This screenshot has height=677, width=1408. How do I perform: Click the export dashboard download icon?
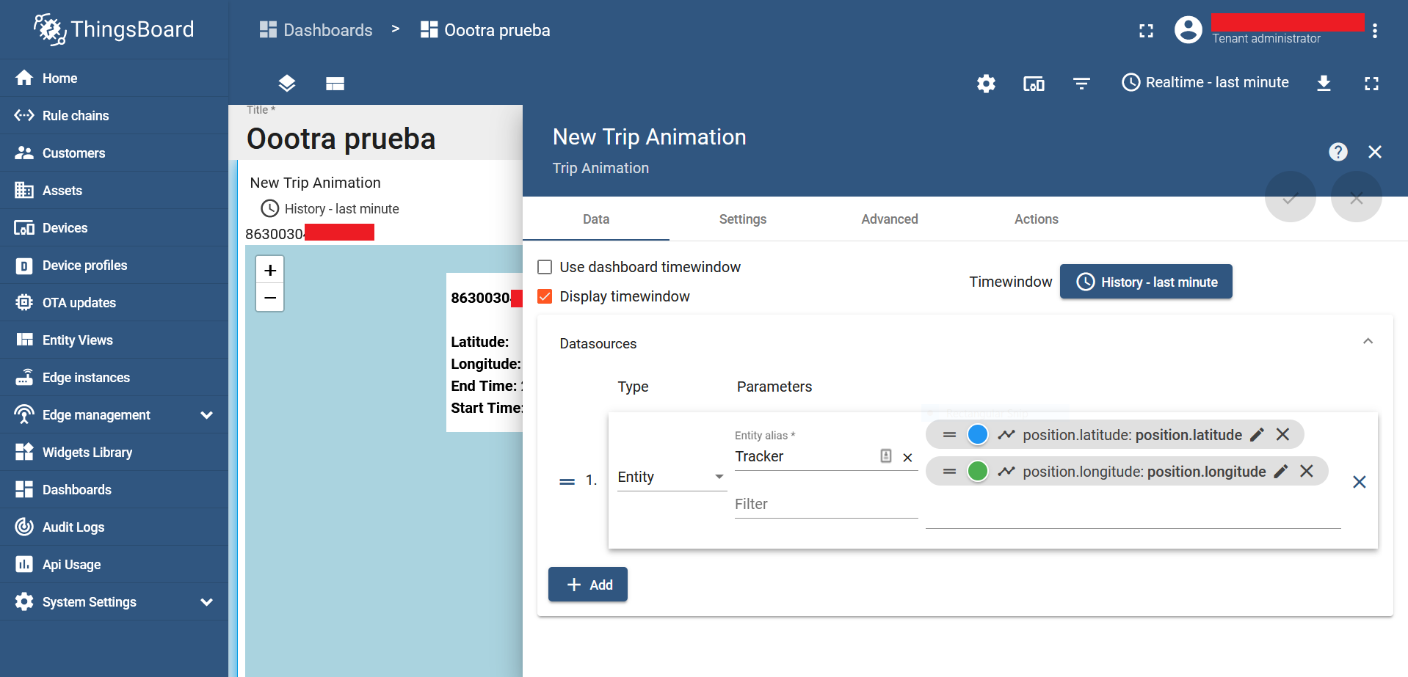tap(1324, 83)
